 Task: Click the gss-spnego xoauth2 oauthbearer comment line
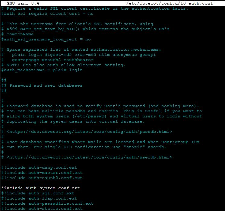(x=53, y=60)
